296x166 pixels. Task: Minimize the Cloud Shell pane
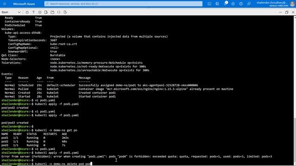point(280,12)
